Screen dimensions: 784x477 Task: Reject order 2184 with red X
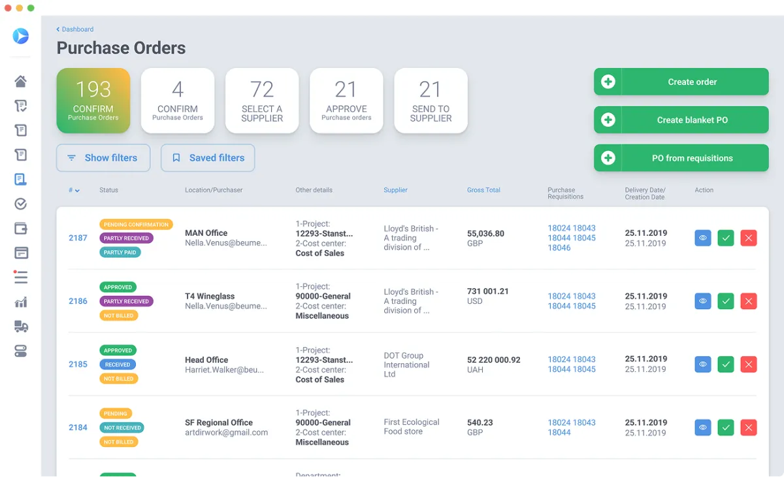tap(749, 427)
